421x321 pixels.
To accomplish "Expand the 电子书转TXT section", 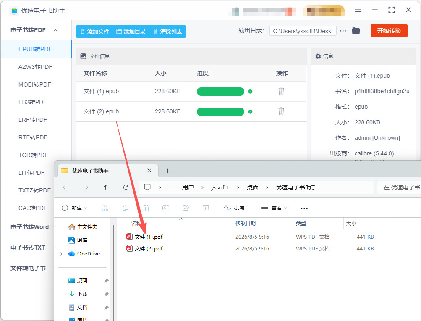I will (28, 247).
